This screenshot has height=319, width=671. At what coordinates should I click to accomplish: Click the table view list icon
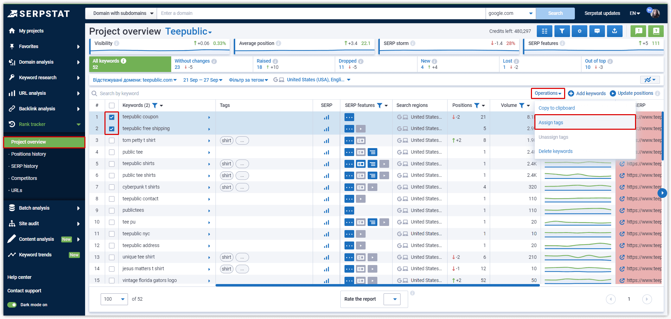tap(544, 31)
